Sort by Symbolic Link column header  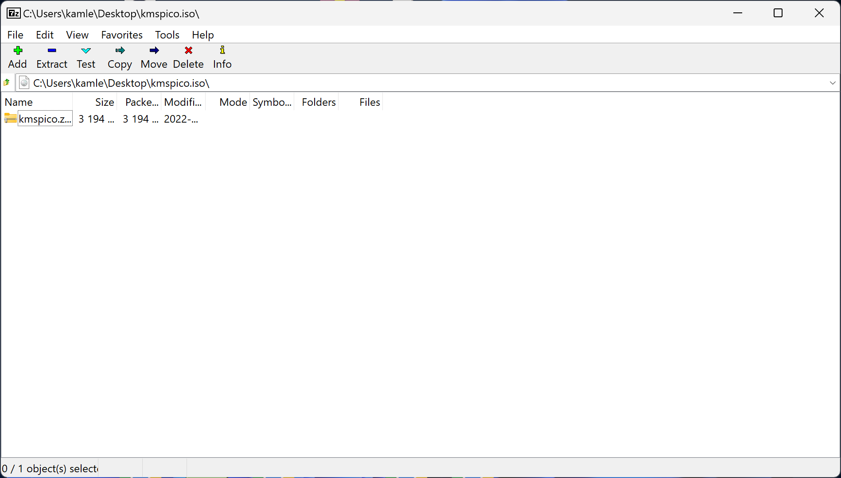tap(272, 102)
